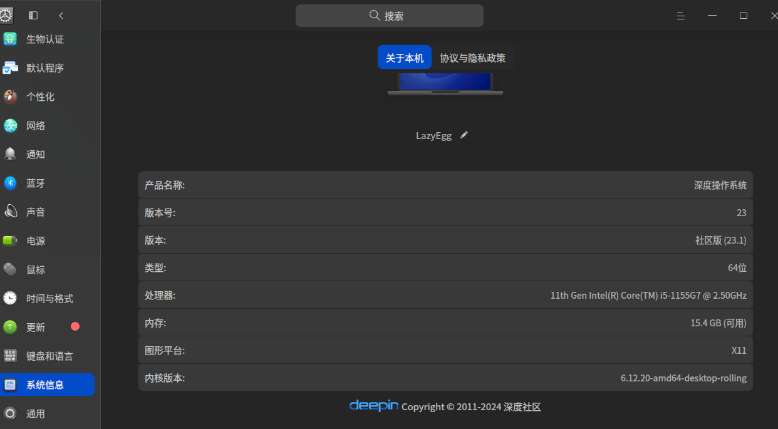Open the Keyboard and Language icon
The width and height of the screenshot is (778, 429).
(10, 356)
